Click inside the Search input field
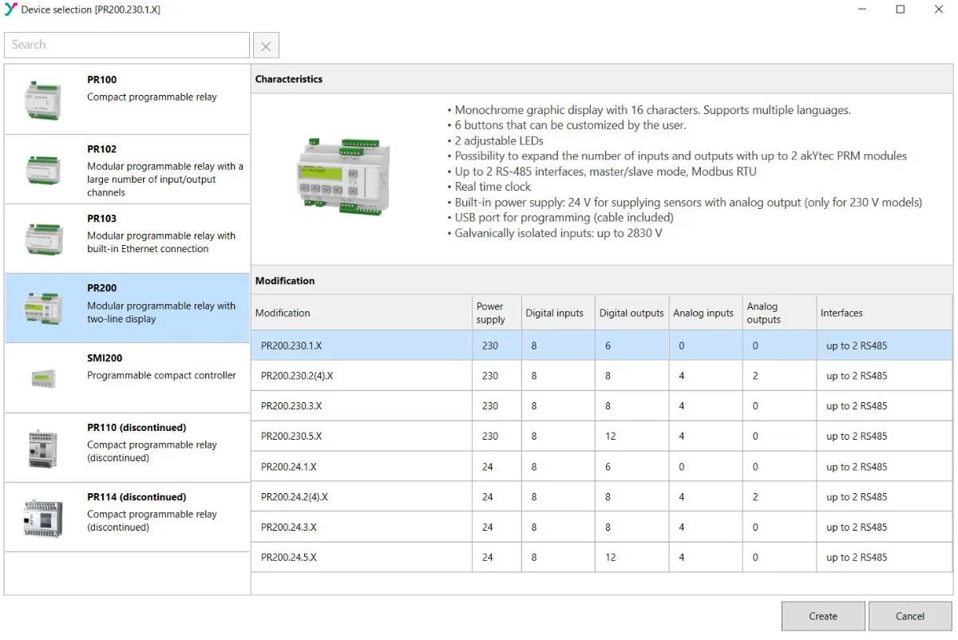This screenshot has width=958, height=640. 126,45
